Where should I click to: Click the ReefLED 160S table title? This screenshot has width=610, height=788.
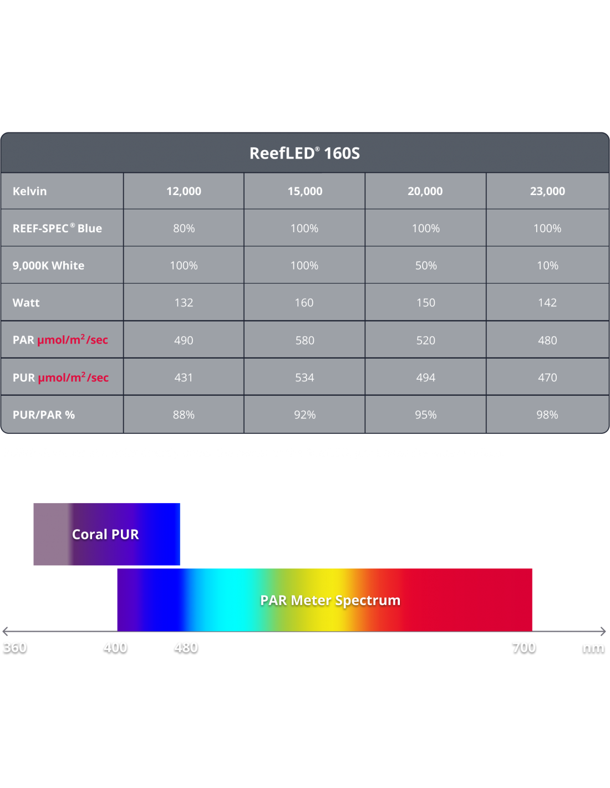(x=304, y=153)
